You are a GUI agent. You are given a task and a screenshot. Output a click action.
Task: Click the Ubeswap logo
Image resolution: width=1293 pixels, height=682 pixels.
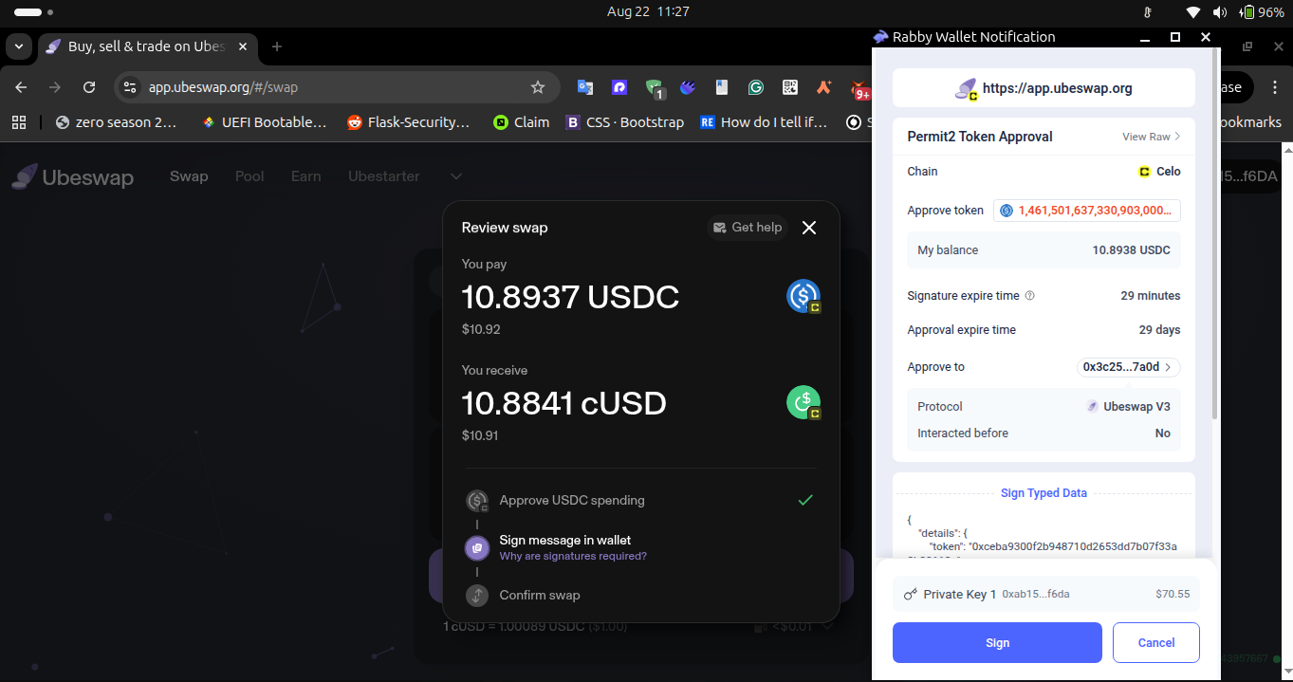tap(73, 176)
